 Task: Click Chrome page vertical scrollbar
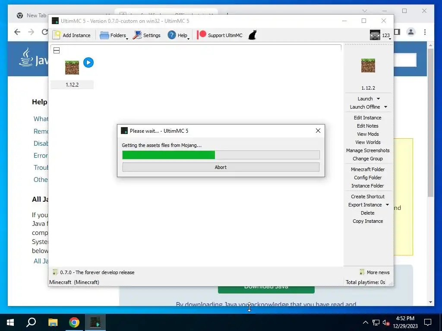tap(430, 122)
